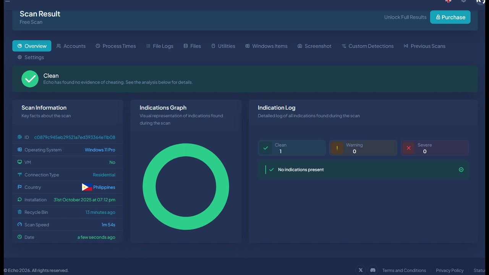Click the No indications present entry

(x=363, y=170)
